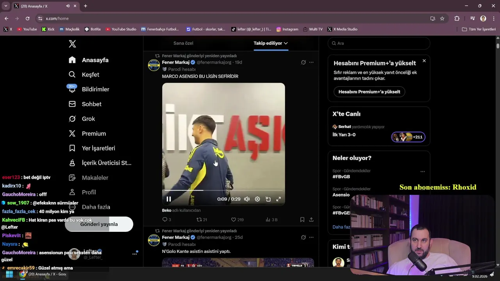Open more options on N'Golo Kante post
500x281 pixels.
click(x=311, y=237)
